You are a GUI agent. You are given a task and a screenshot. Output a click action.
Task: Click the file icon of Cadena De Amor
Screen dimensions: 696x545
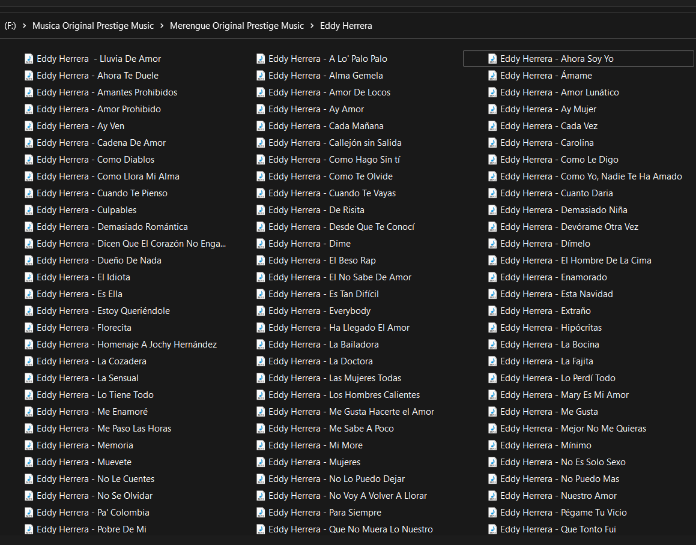coord(29,143)
